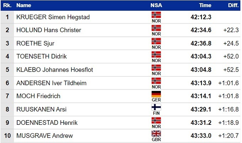
Task: Click the British flag for MUSGRAVE Andrew
Action: 156,134
